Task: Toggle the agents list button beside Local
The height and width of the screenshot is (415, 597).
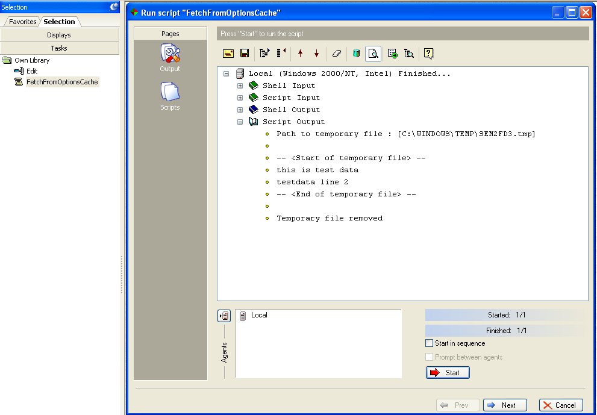Action: pos(224,316)
